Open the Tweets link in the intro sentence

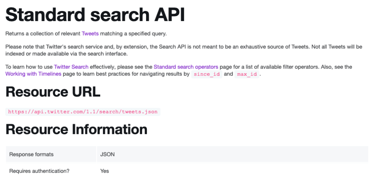[x=90, y=34]
